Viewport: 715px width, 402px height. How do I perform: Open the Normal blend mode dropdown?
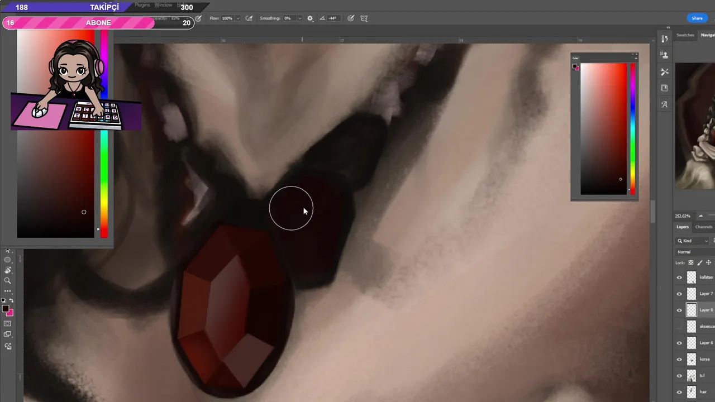pos(695,252)
